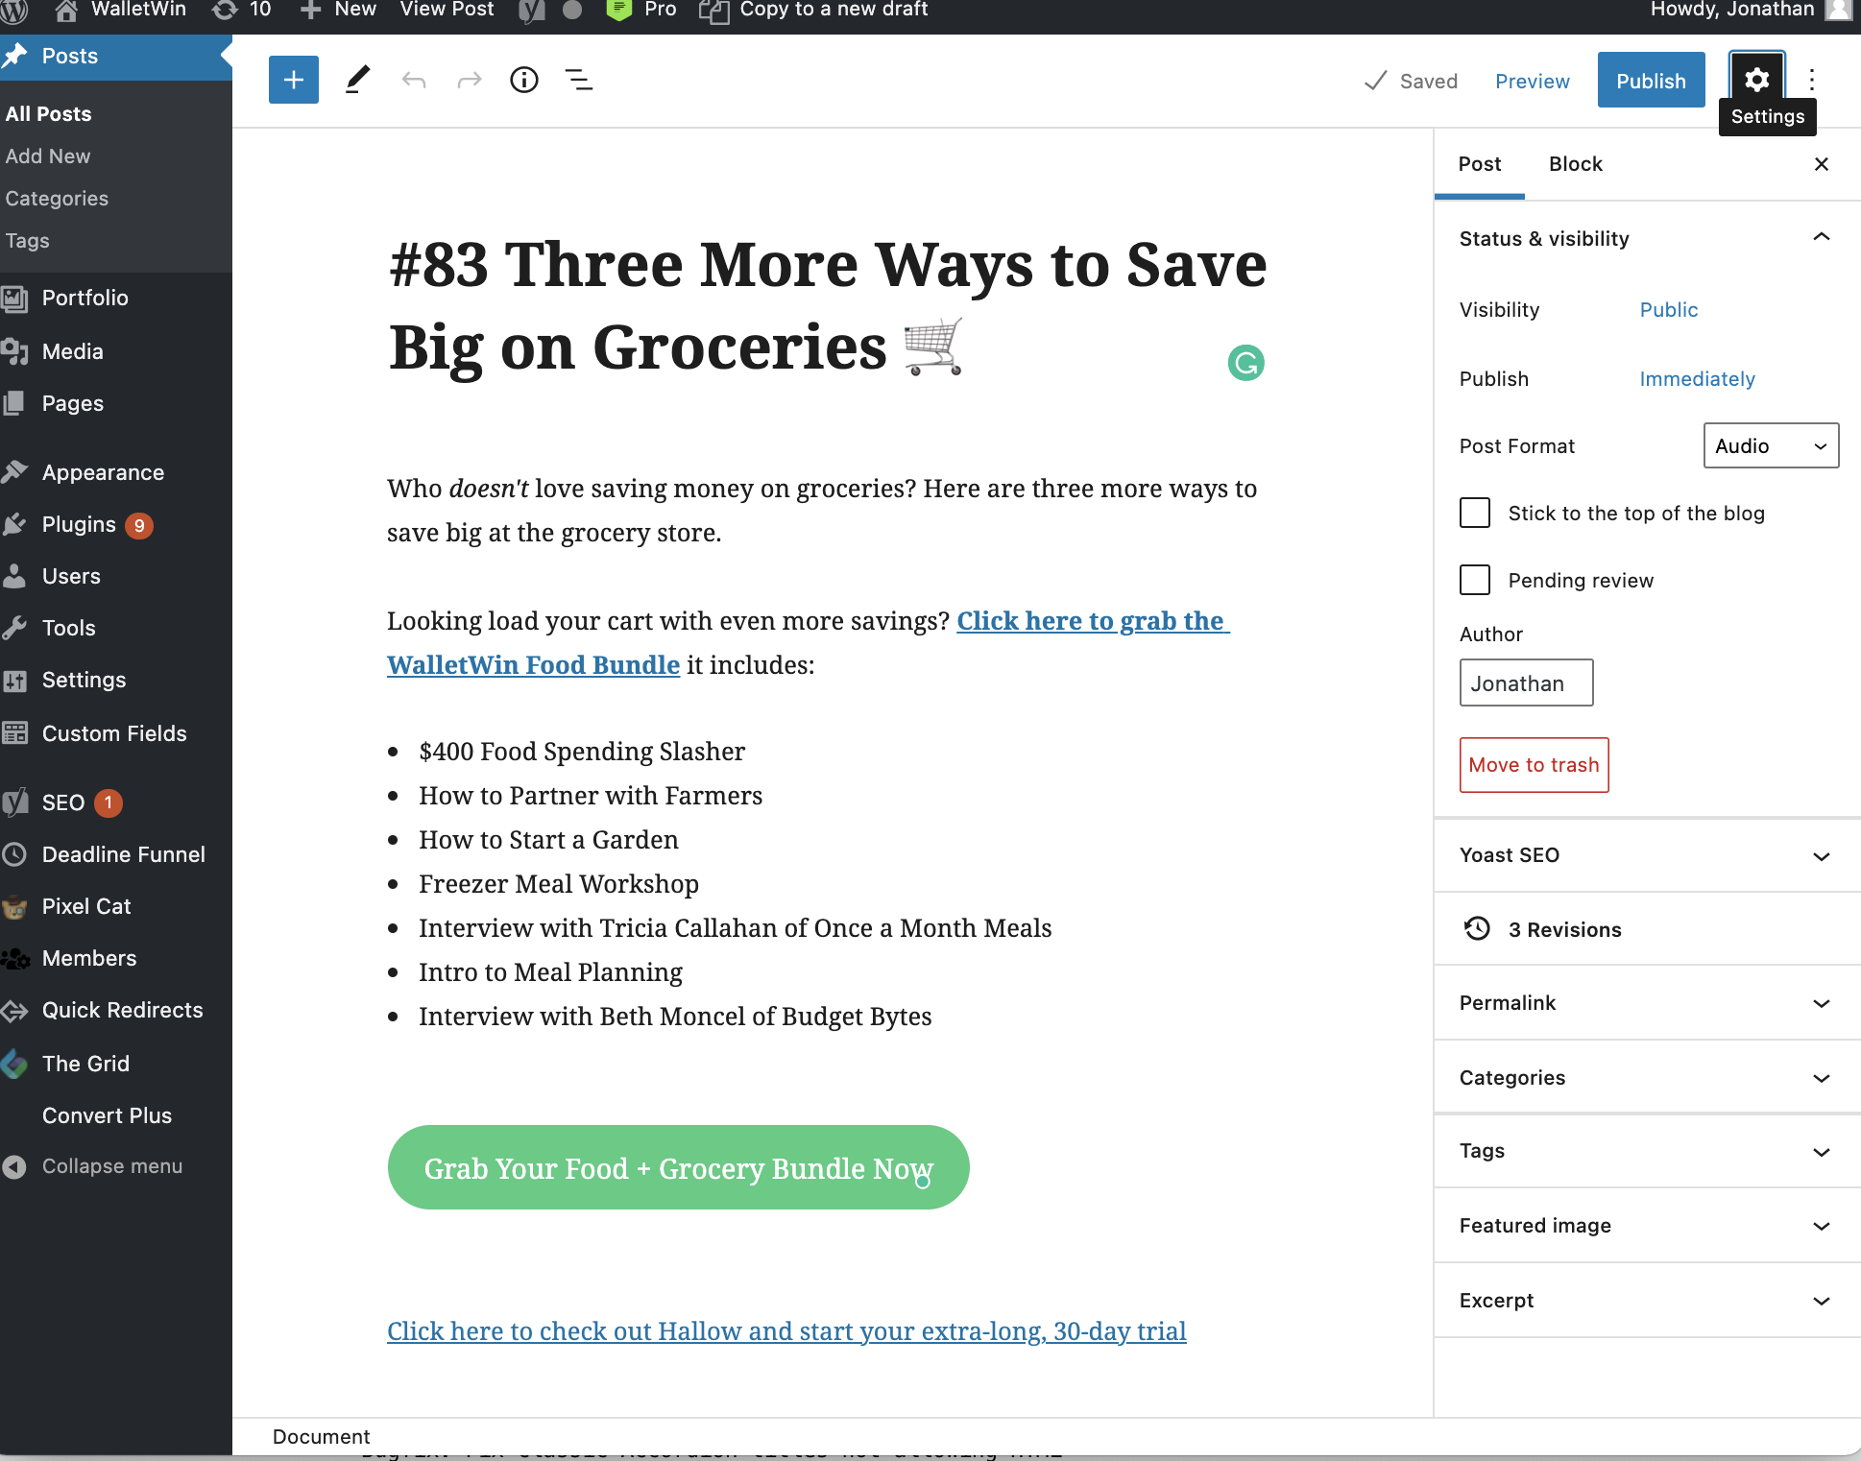Click the redo arrow icon
Screen dimensions: 1861x1461
click(469, 80)
